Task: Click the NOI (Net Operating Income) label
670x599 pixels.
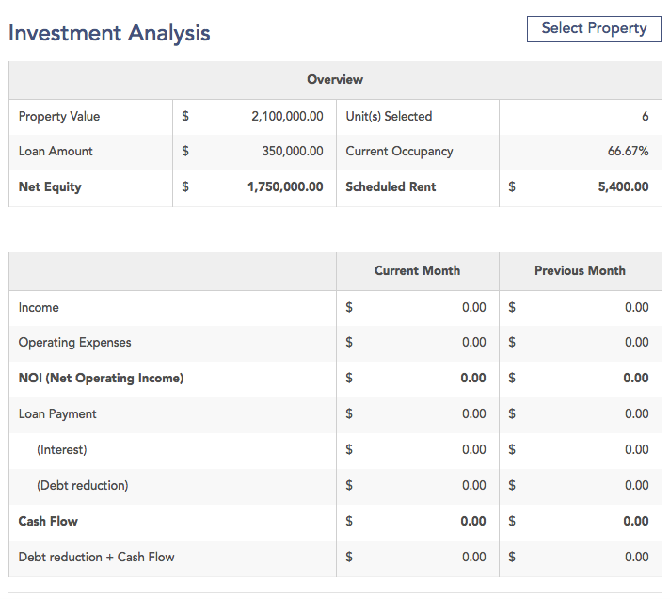Action: tap(101, 379)
